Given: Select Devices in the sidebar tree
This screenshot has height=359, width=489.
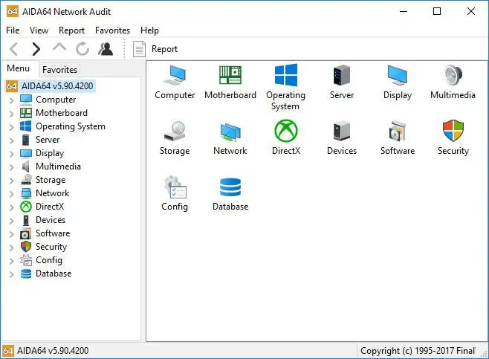Looking at the screenshot, I should click(51, 220).
